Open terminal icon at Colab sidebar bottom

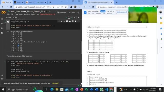(x=2, y=79)
